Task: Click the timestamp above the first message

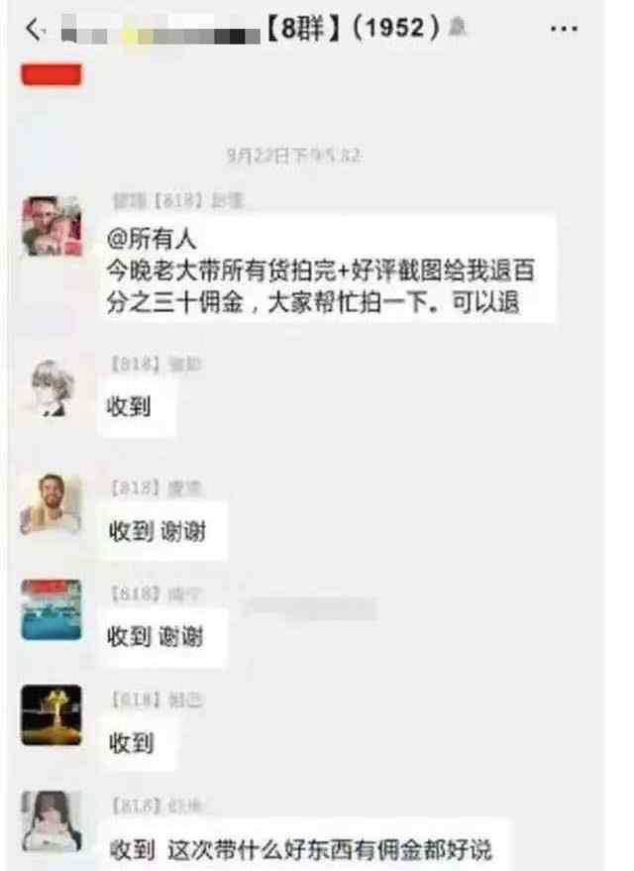Action: coord(293,155)
